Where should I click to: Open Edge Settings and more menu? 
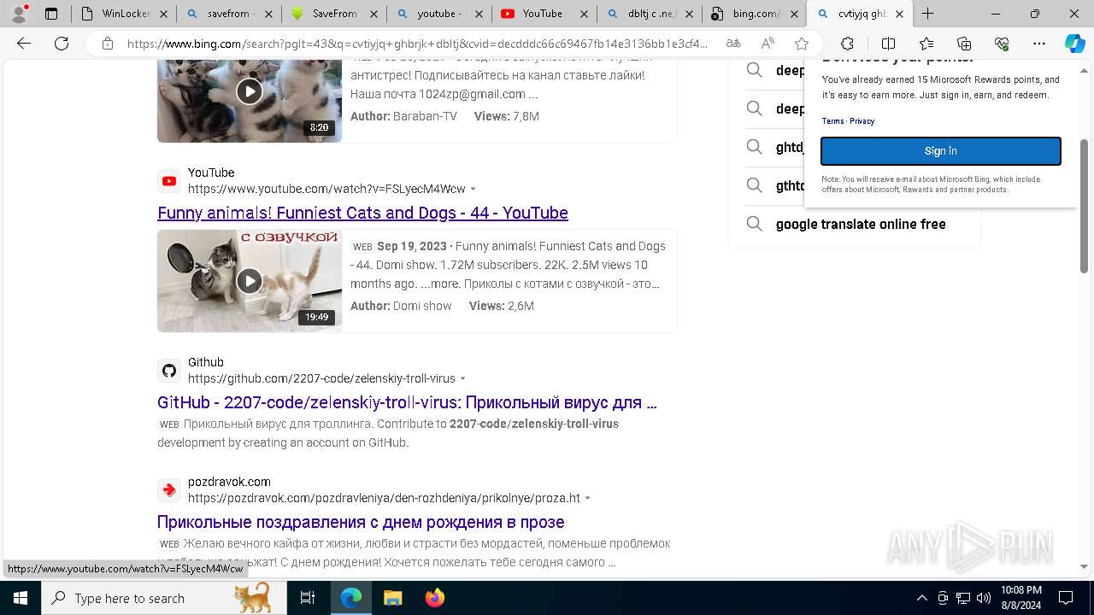point(1039,44)
